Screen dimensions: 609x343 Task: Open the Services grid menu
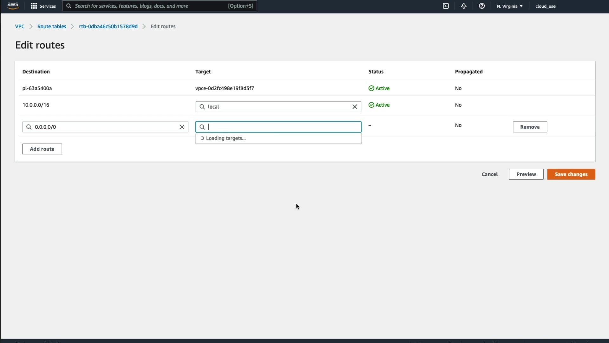pyautogui.click(x=43, y=6)
